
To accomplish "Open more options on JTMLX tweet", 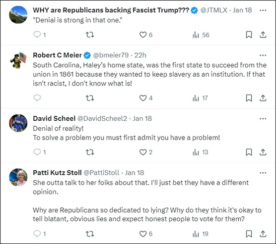I will click(x=263, y=10).
